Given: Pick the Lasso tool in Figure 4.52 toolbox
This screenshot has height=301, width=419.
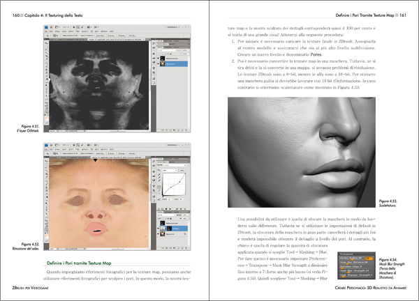Looking at the screenshot, I should (x=46, y=168).
